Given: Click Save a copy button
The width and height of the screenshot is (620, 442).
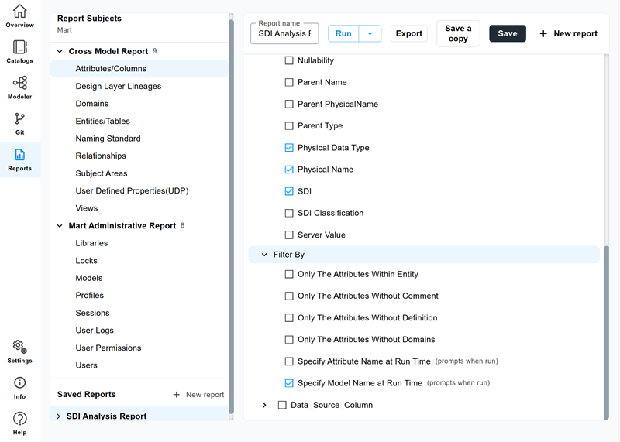Looking at the screenshot, I should 458,33.
